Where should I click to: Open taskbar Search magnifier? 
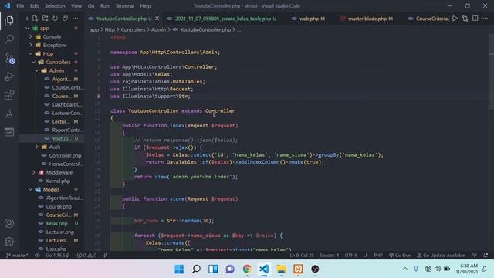pos(196,269)
